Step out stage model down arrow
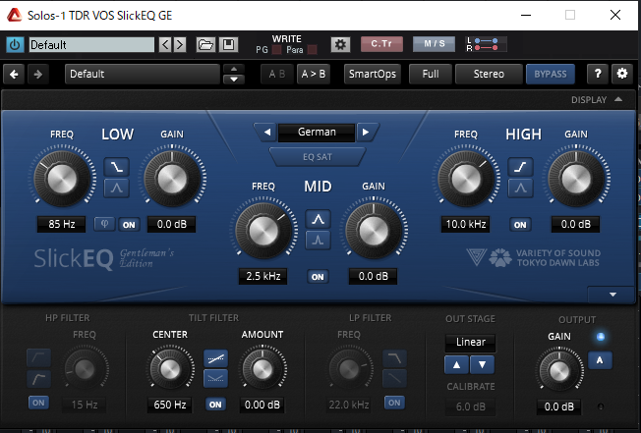 tap(483, 365)
